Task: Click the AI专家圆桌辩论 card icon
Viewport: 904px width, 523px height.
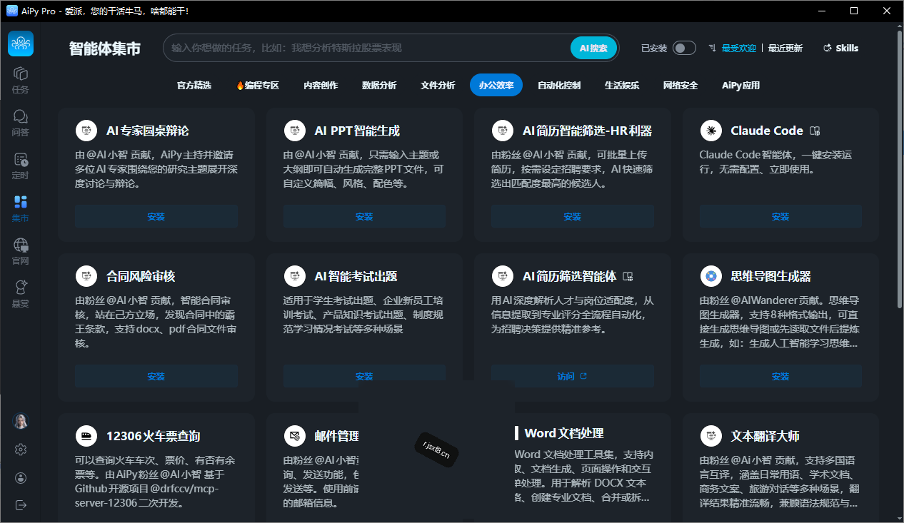Action: click(x=86, y=131)
